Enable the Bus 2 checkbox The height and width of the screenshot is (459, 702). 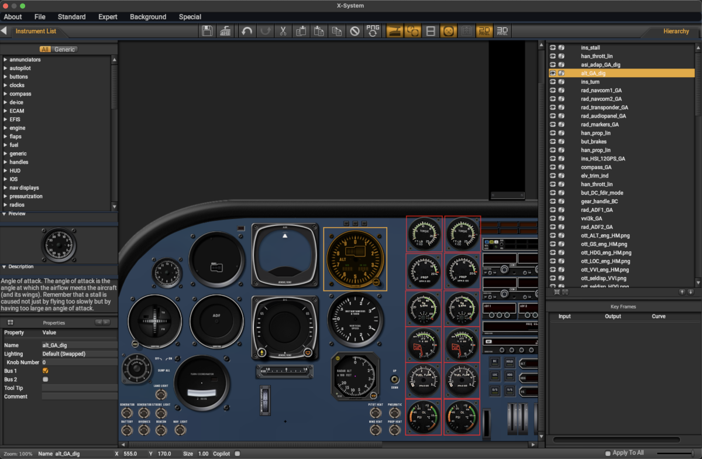46,379
